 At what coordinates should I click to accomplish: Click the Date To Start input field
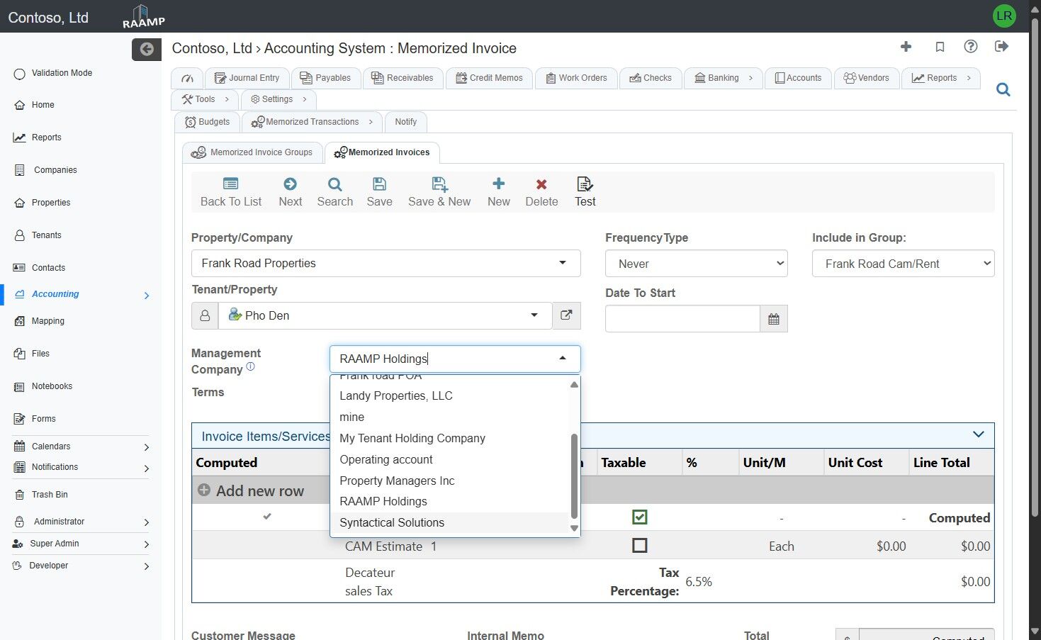pyautogui.click(x=682, y=319)
